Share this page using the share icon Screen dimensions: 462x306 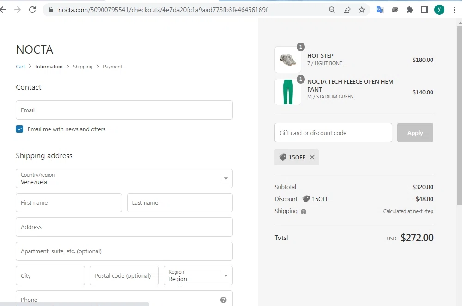coord(347,10)
